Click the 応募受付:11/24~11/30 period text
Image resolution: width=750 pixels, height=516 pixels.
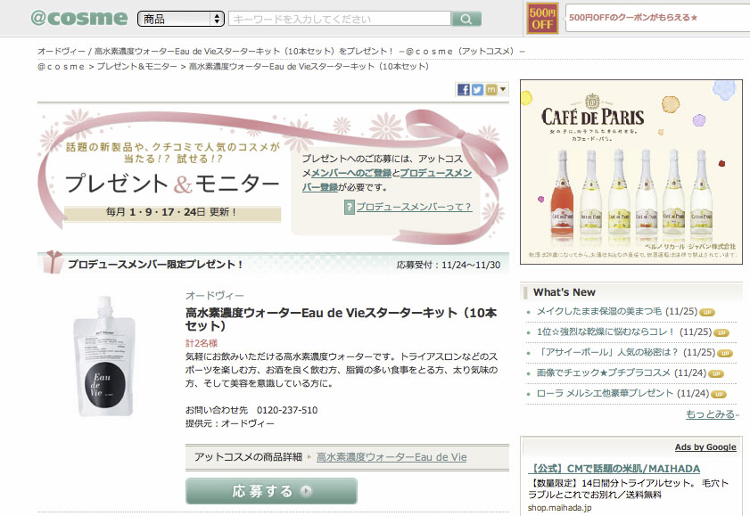(449, 265)
